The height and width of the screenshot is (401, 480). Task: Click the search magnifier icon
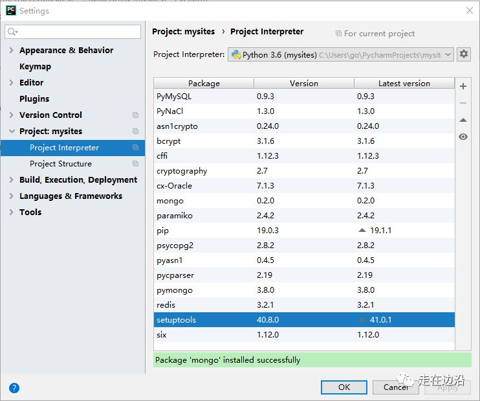click(x=12, y=32)
